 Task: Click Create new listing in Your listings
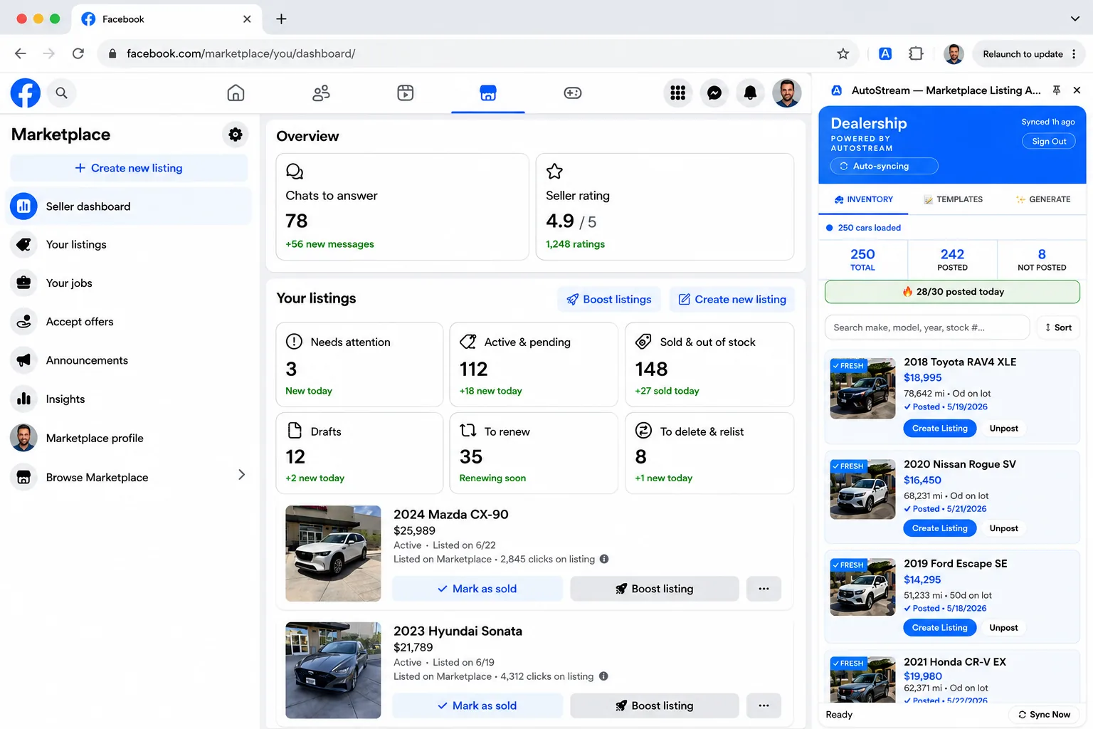point(732,300)
